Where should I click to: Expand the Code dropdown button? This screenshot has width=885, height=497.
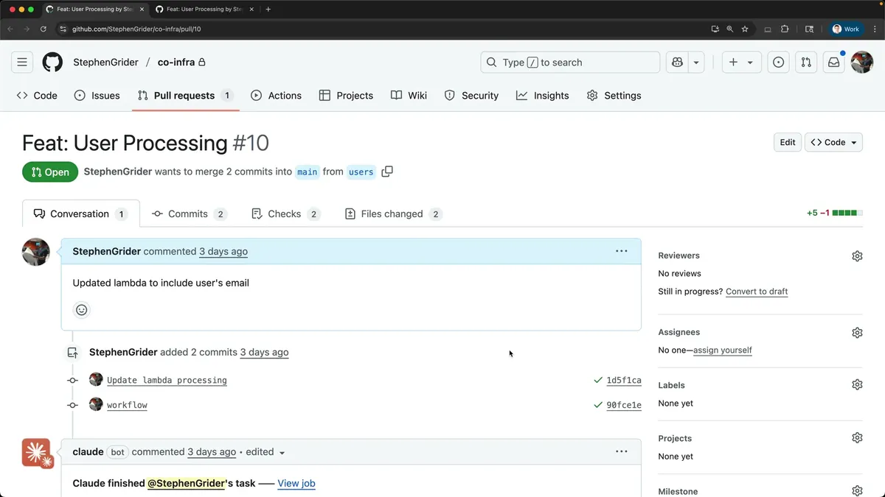pyautogui.click(x=835, y=143)
